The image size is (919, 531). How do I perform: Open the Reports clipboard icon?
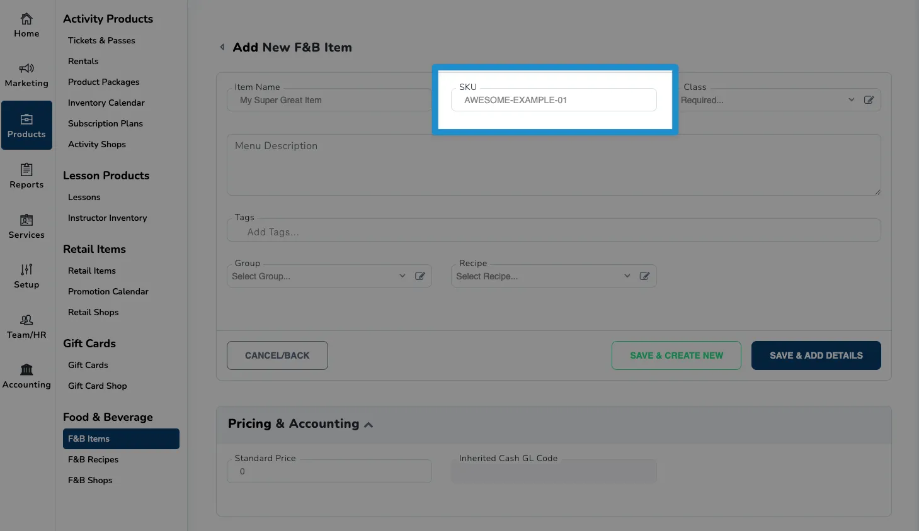[26, 169]
